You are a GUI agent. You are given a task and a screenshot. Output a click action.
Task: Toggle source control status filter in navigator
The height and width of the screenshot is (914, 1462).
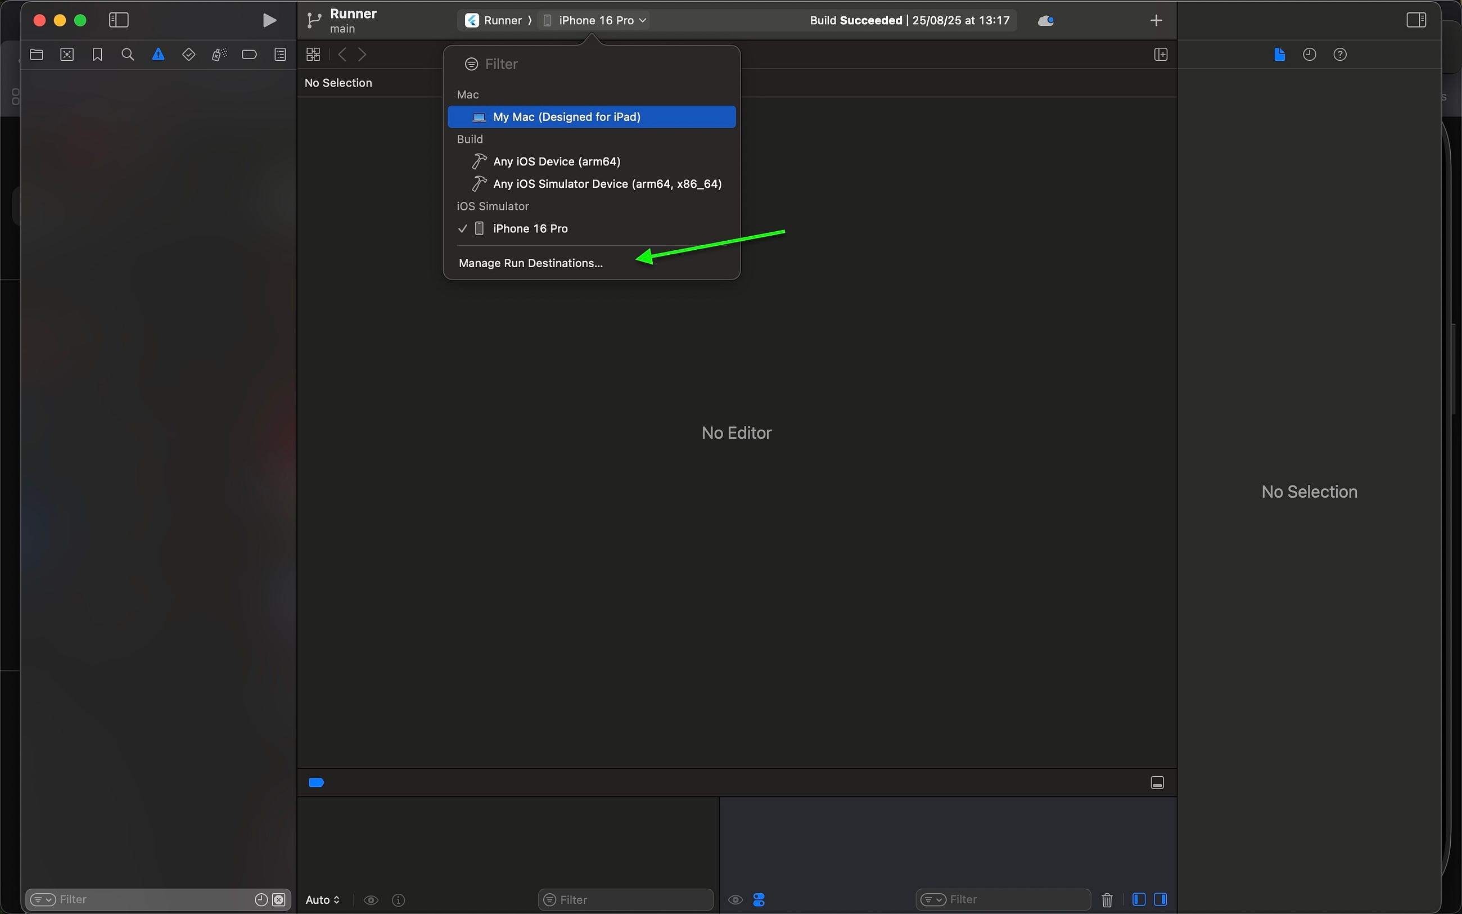pyautogui.click(x=278, y=899)
